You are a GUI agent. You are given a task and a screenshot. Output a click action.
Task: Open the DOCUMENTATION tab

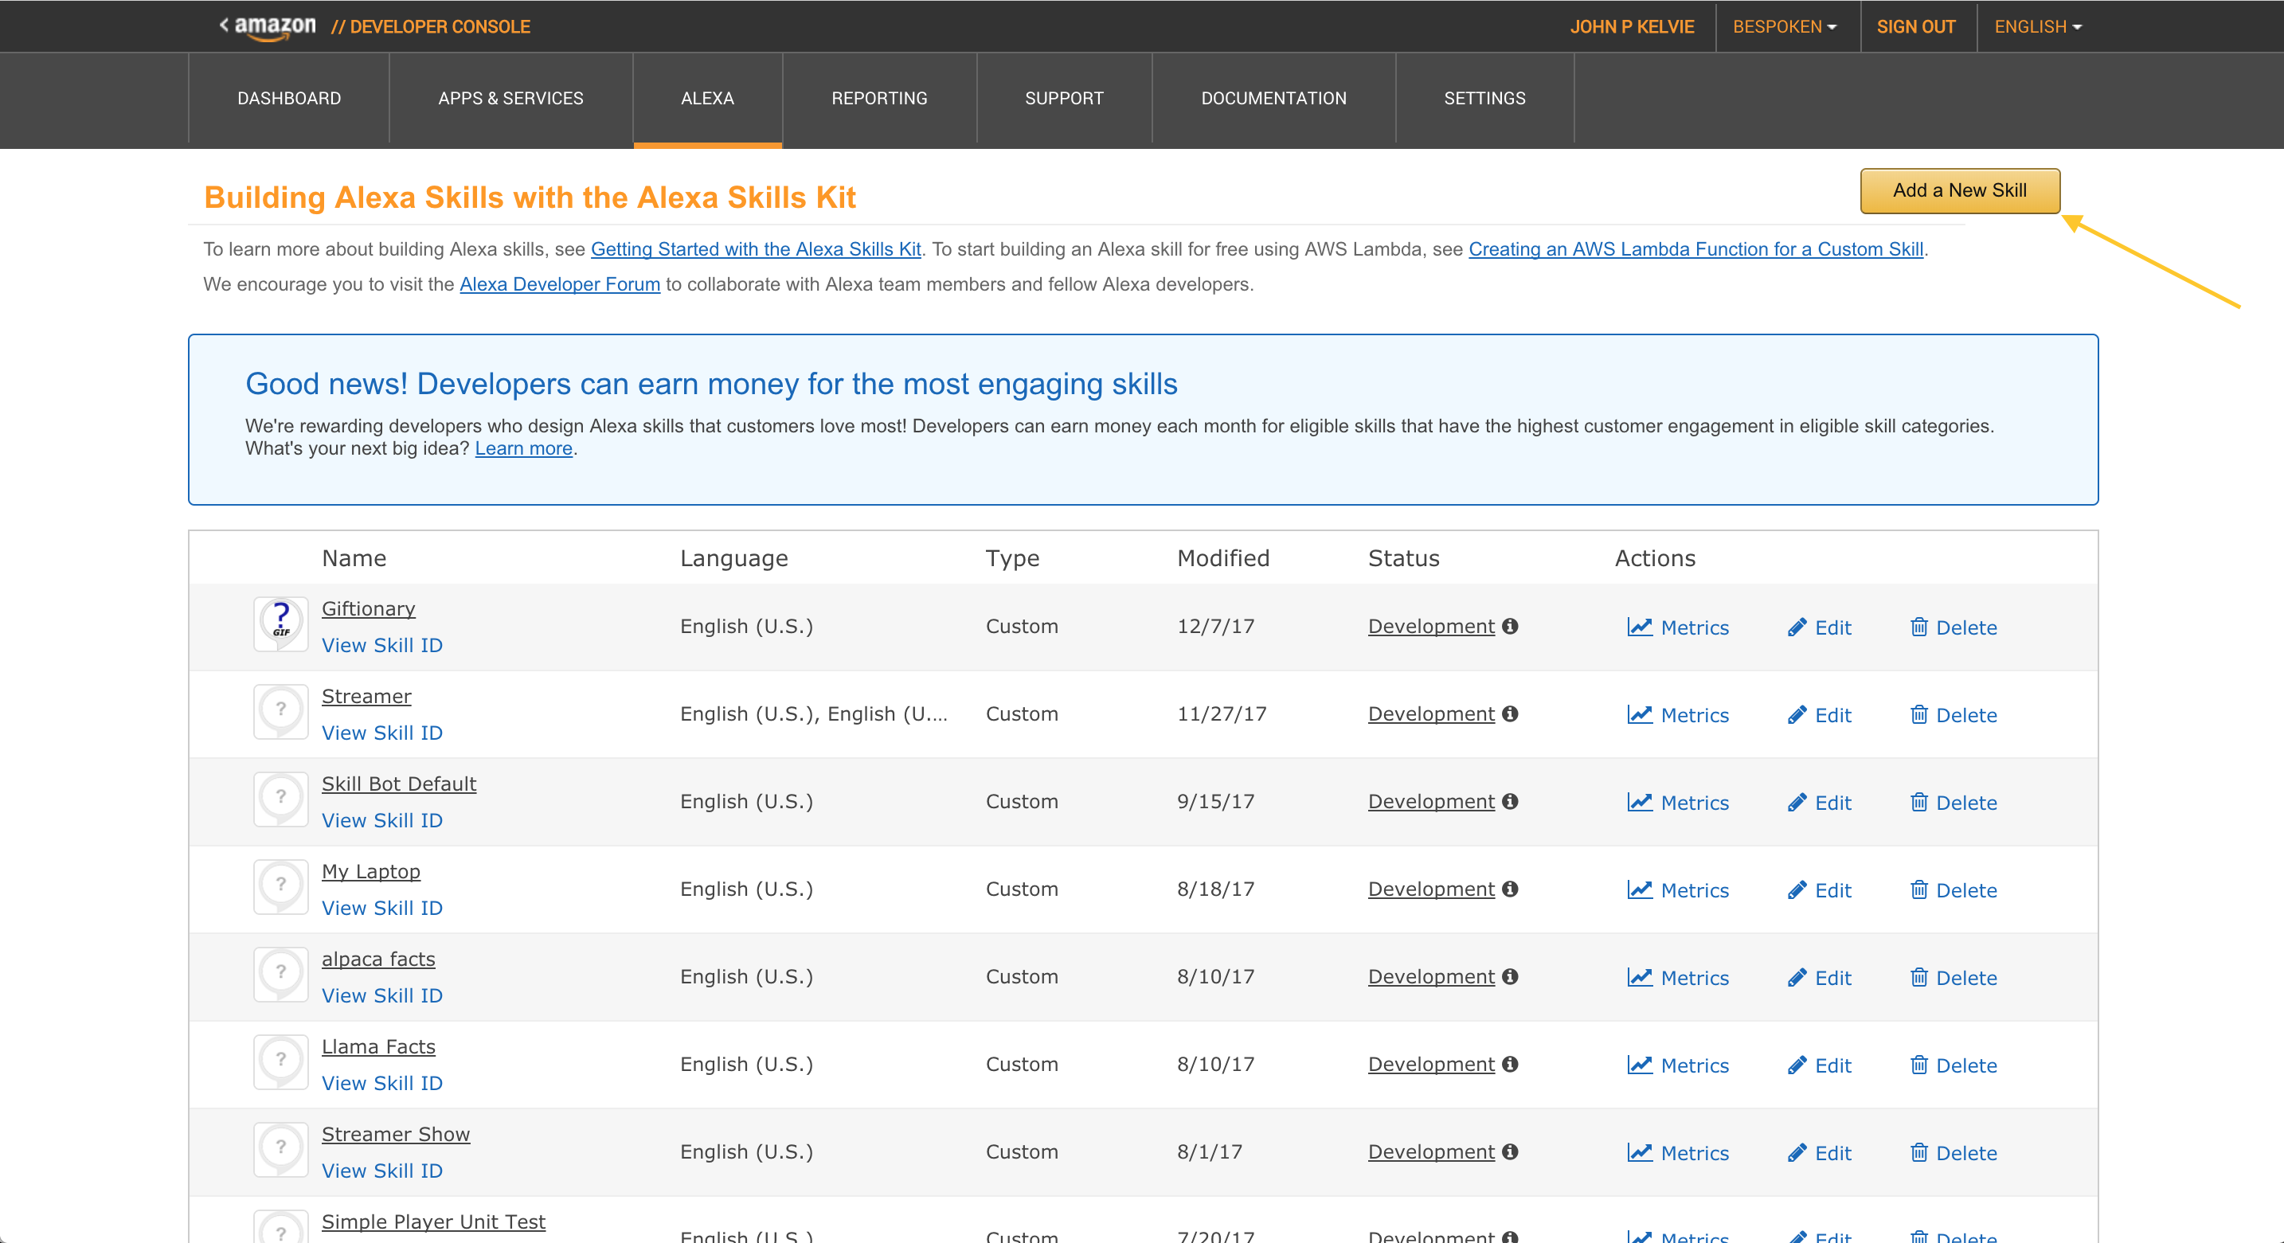[x=1273, y=99]
